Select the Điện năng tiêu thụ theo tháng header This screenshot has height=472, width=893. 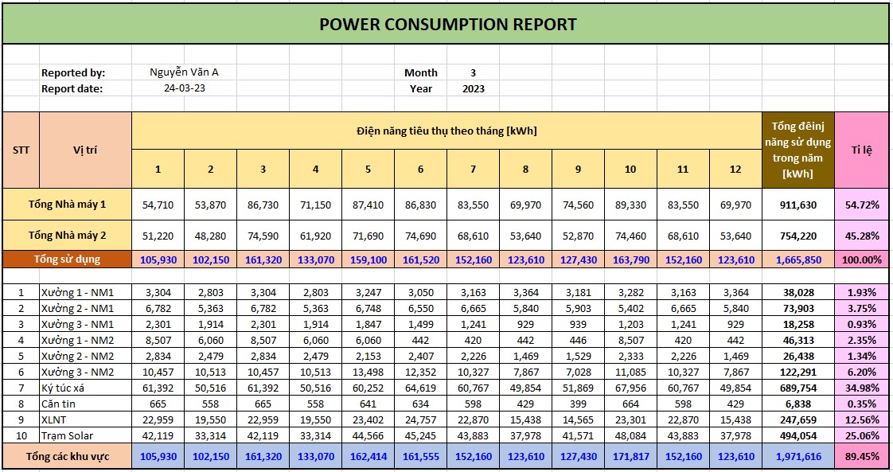tap(446, 131)
